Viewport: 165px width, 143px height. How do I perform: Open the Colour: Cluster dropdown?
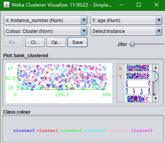[46, 31]
